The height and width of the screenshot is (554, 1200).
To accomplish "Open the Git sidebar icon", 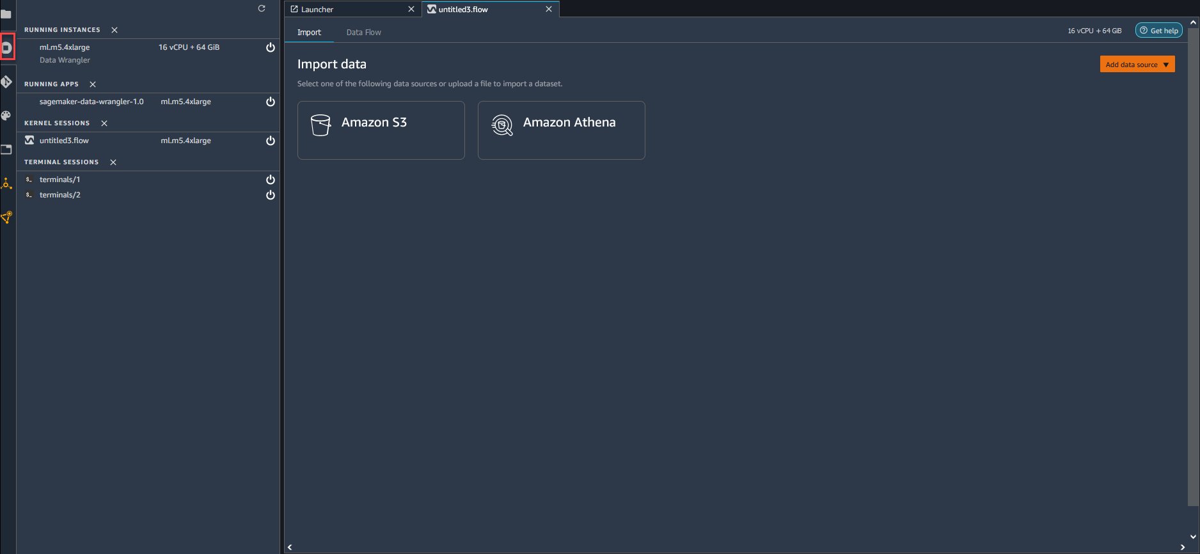I will tap(6, 82).
